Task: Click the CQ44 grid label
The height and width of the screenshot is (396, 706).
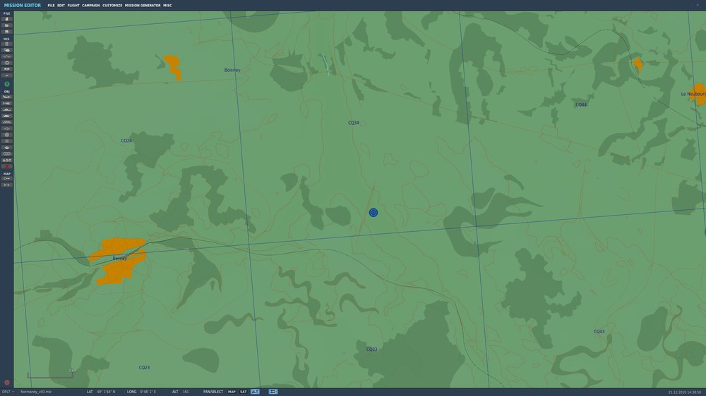Action: tap(581, 105)
